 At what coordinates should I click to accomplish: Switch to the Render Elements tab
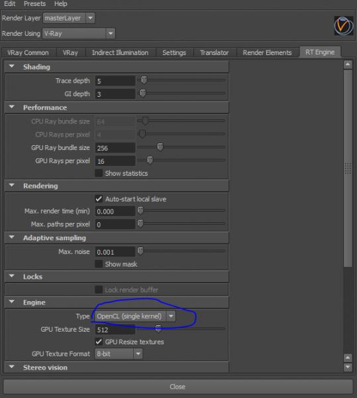tap(268, 53)
